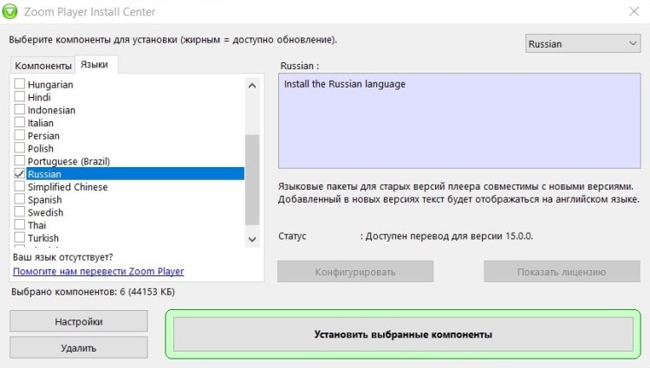Click the Выбрано компонентов: 6 text

pyautogui.click(x=93, y=292)
